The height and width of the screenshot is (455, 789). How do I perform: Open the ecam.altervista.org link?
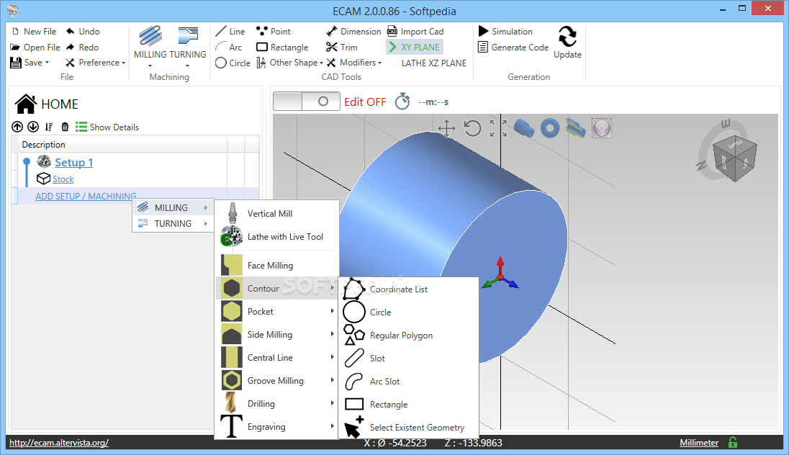point(59,443)
